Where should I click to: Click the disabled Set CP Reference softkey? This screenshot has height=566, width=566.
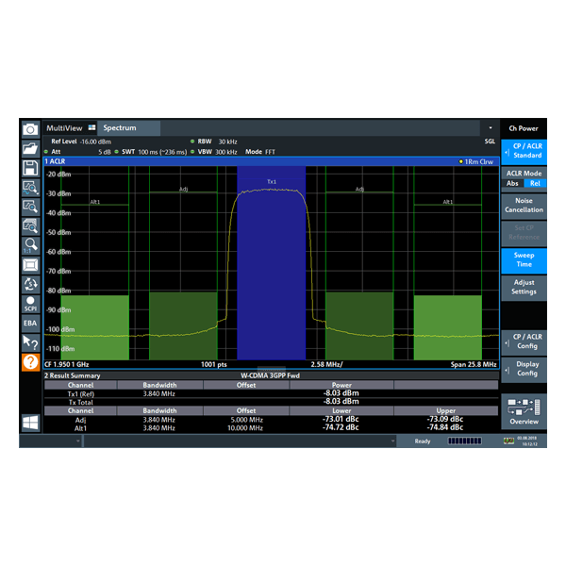tap(524, 233)
